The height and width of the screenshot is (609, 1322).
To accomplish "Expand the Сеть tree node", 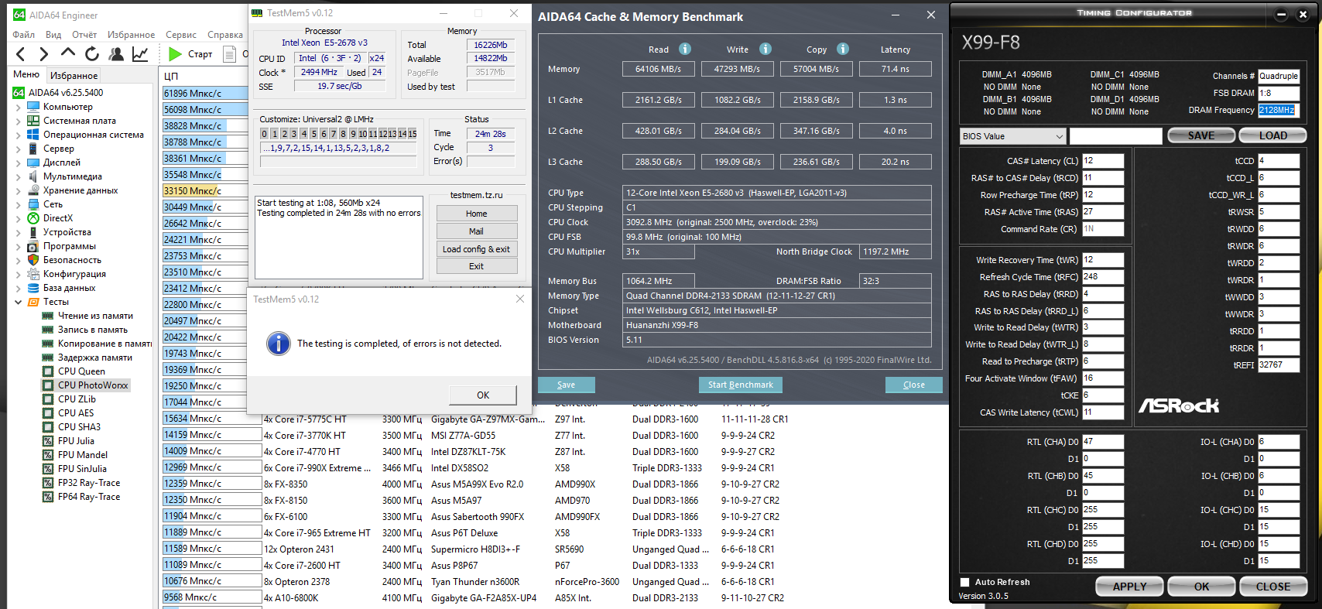I will 18,204.
